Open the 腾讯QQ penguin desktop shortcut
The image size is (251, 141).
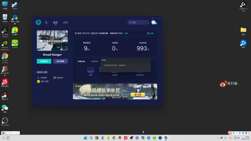[5, 96]
